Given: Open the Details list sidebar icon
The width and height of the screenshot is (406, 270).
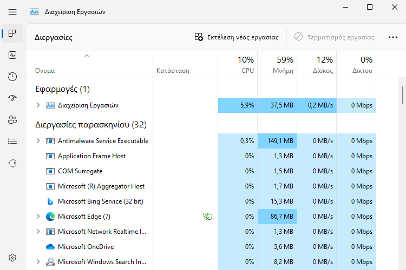Looking at the screenshot, I should click(12, 141).
